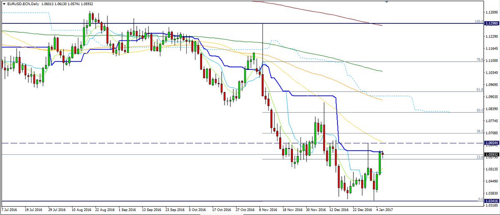Click the 1.08390 price scale value
Image resolution: width=500 pixels, height=215 pixels.
click(492, 109)
